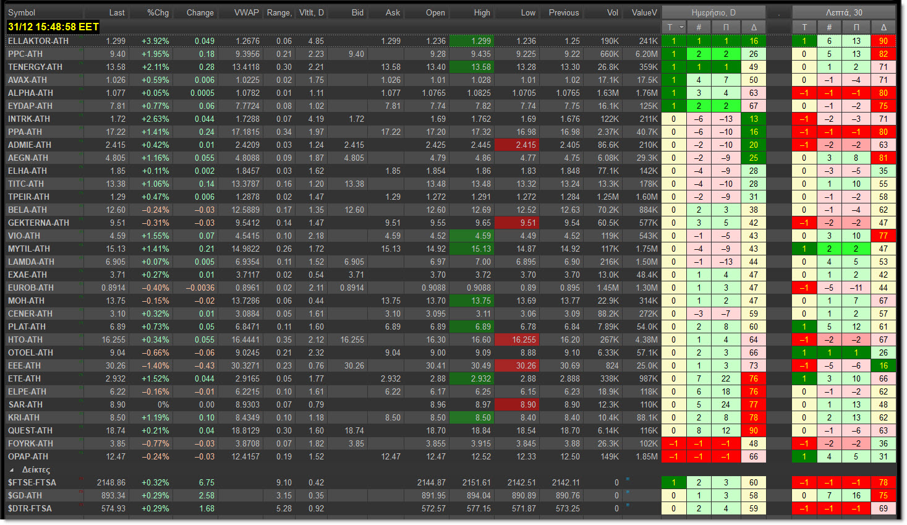Click the green 1.299 High cell for ELLAKTOR-ATH
907x525 pixels.
[472, 41]
